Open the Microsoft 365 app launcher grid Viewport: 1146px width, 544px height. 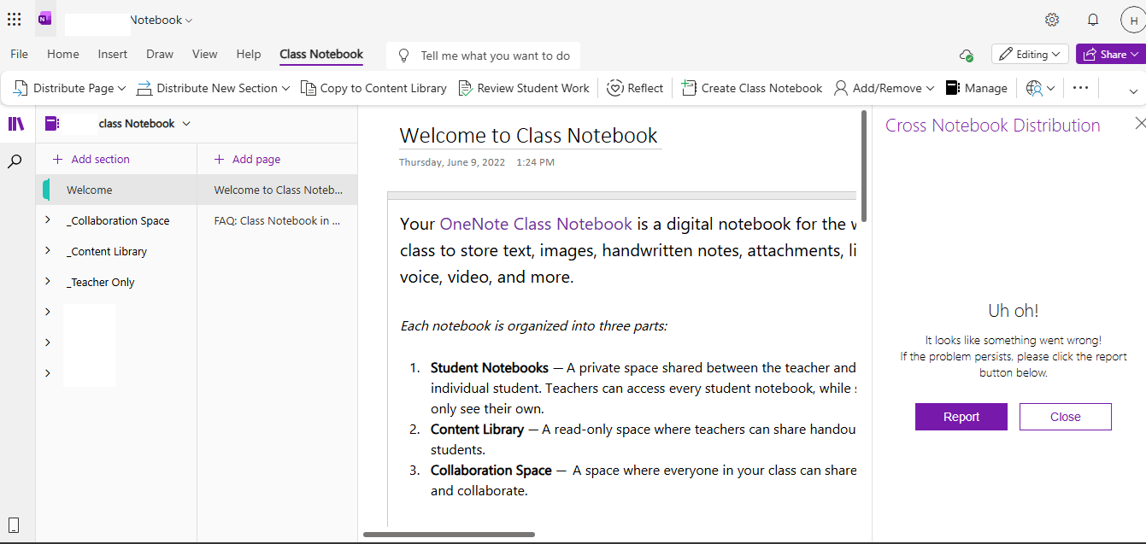15,19
